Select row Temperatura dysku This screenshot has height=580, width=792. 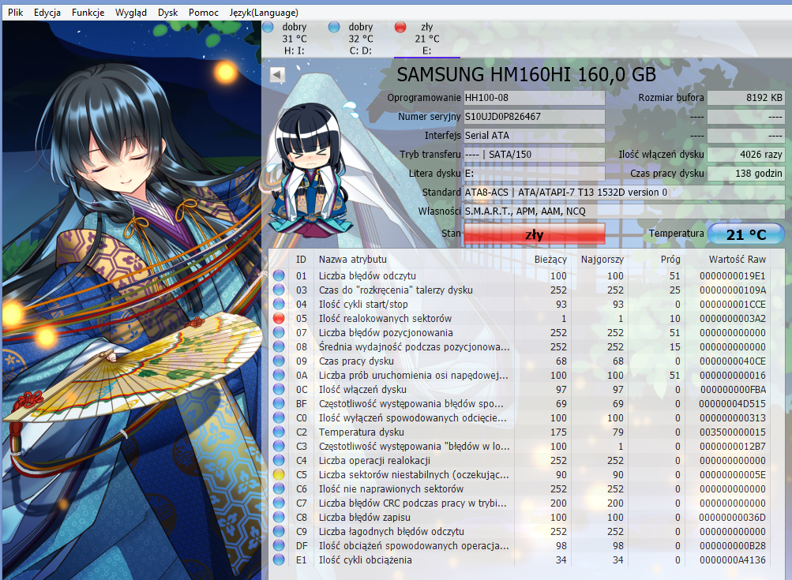[520, 432]
